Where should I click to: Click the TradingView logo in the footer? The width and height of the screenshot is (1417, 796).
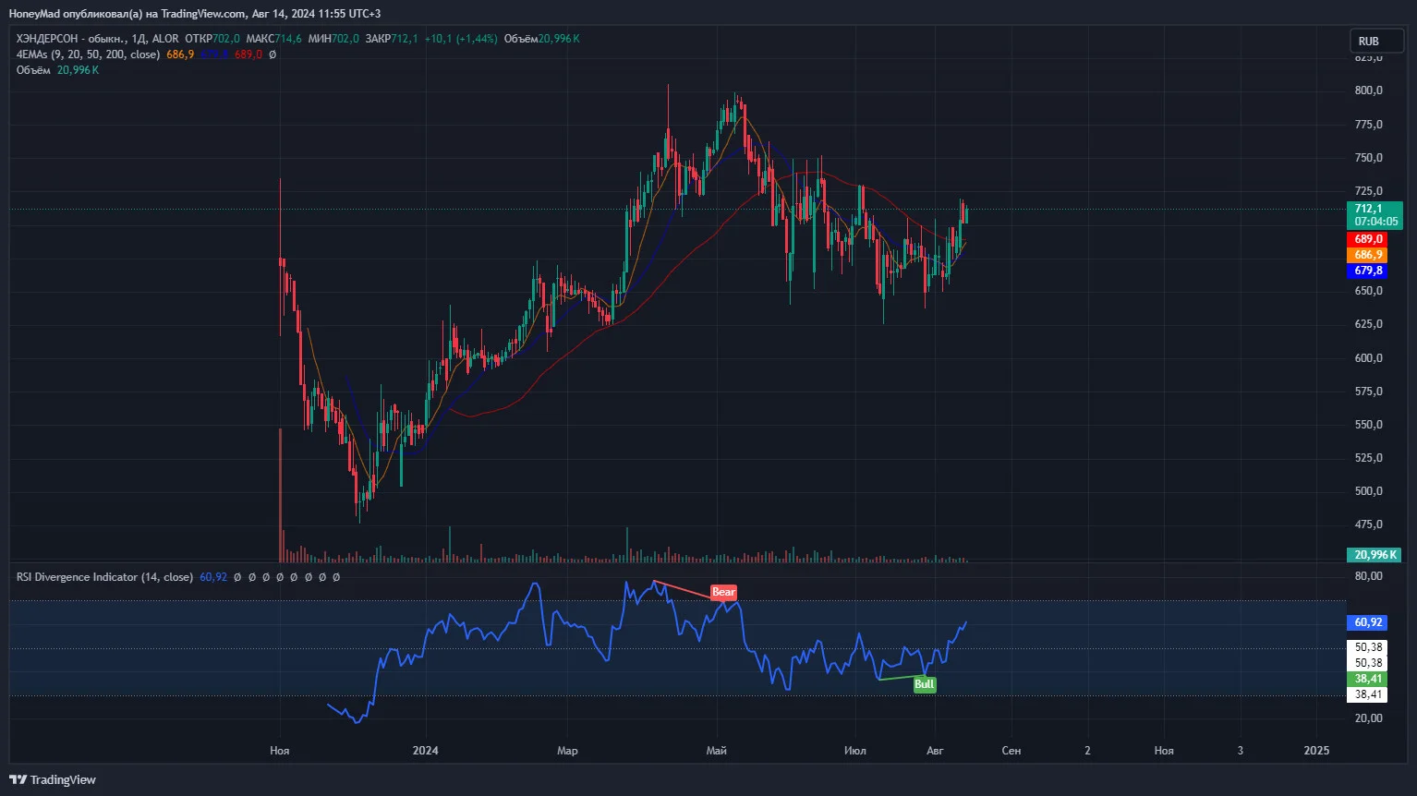pyautogui.click(x=53, y=779)
